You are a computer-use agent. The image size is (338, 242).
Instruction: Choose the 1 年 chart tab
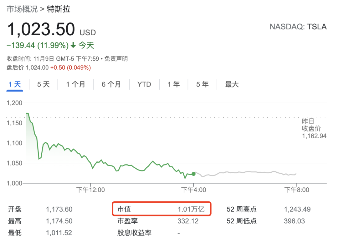(x=174, y=84)
